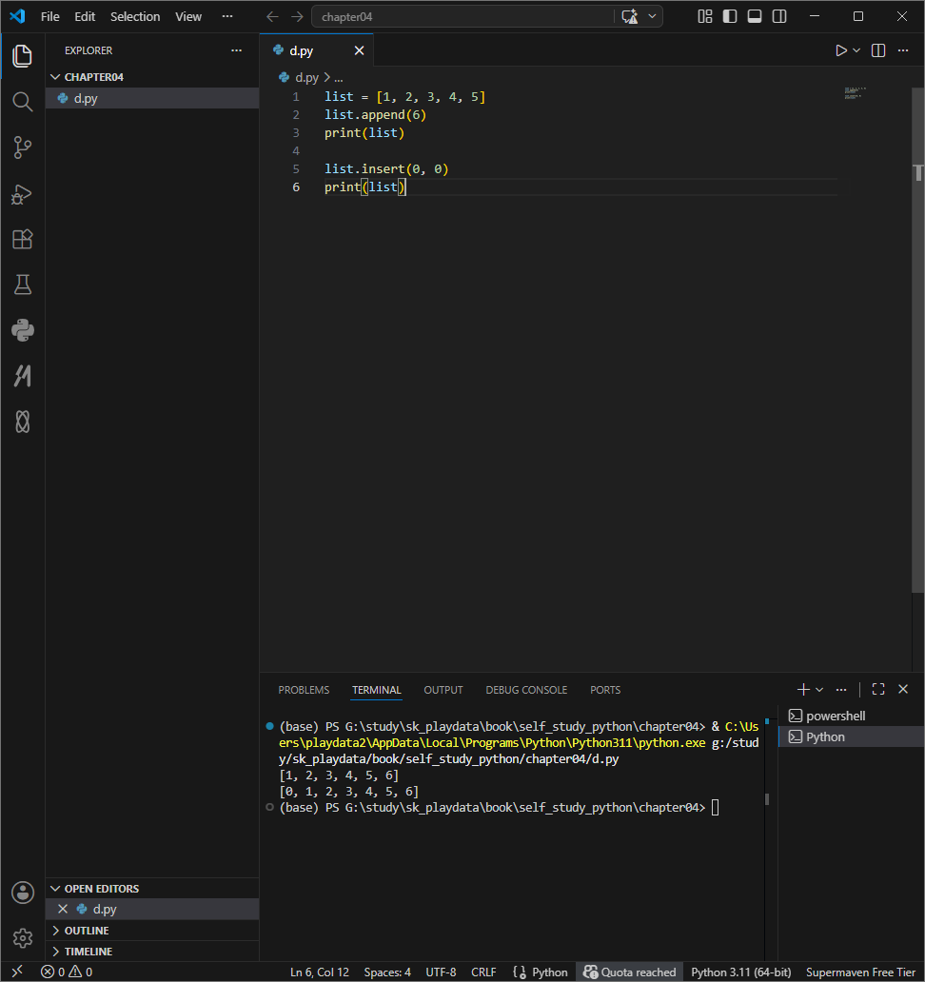This screenshot has height=982, width=925.
Task: Run the Python file with play button
Action: pos(841,50)
